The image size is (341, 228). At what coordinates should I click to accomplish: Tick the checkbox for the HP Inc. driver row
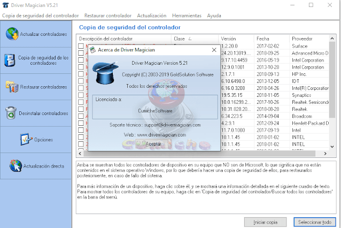81,74
